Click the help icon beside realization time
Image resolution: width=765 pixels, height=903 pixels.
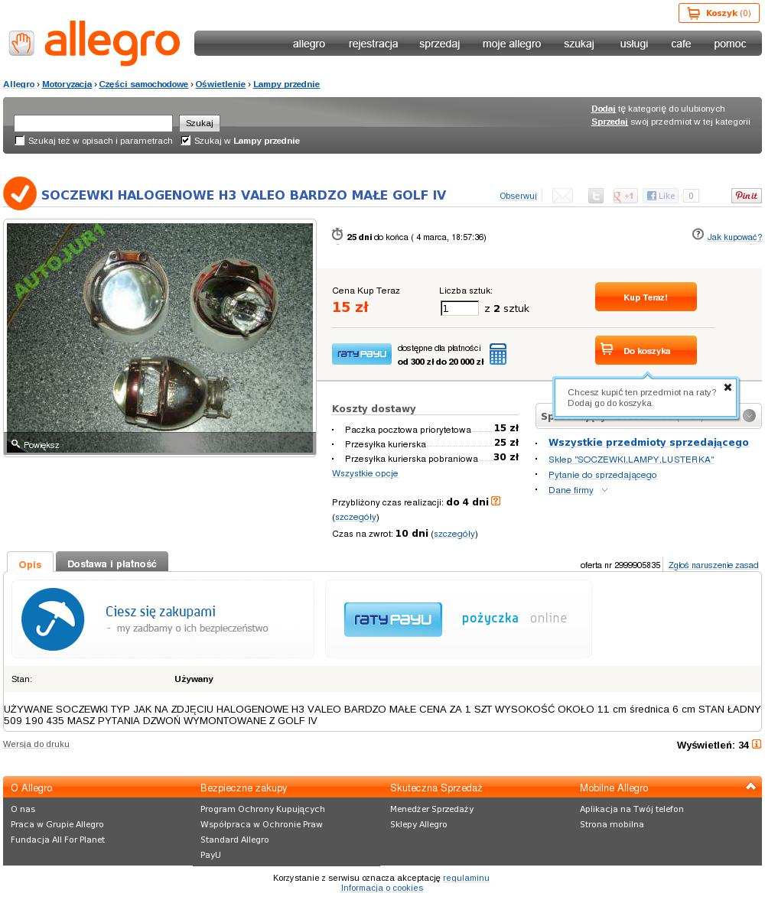click(496, 502)
